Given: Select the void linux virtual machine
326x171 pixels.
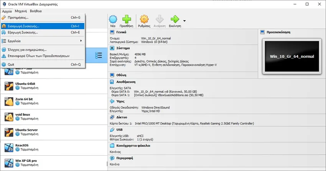Looking at the screenshot, I should (54, 117).
